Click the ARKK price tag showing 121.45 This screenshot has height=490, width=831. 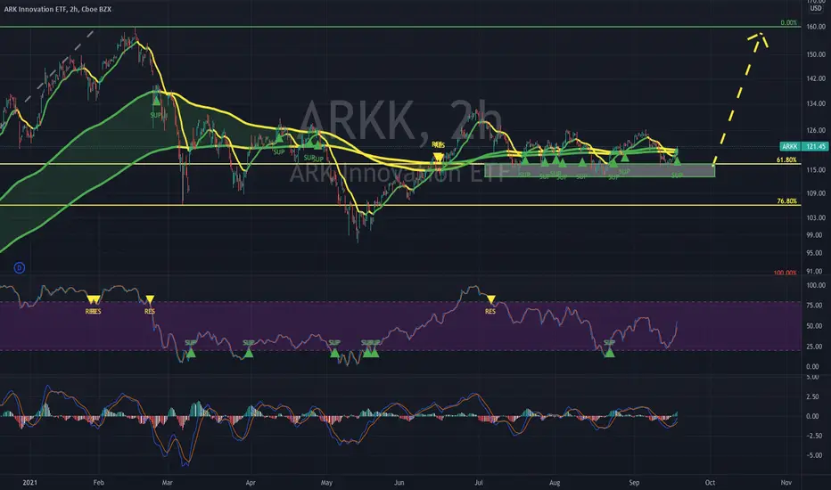click(804, 146)
